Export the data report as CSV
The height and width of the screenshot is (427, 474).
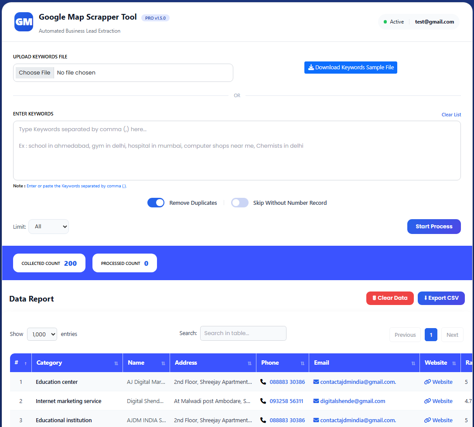[441, 298]
